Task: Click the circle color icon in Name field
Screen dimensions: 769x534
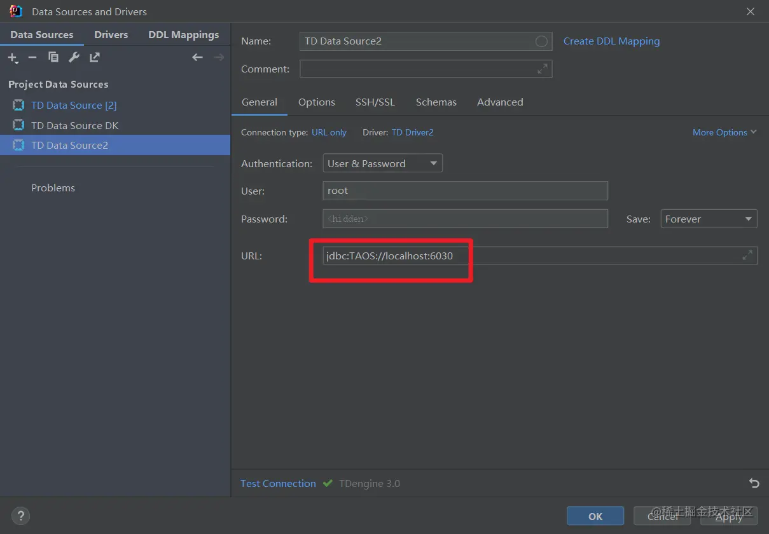Action: (x=541, y=41)
